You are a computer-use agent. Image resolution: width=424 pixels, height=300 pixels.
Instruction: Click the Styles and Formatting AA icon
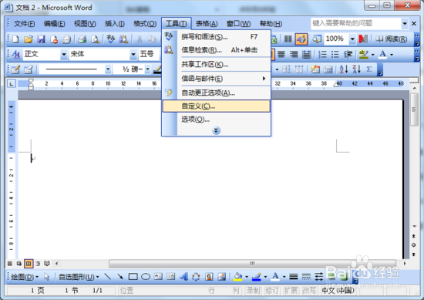pos(16,55)
